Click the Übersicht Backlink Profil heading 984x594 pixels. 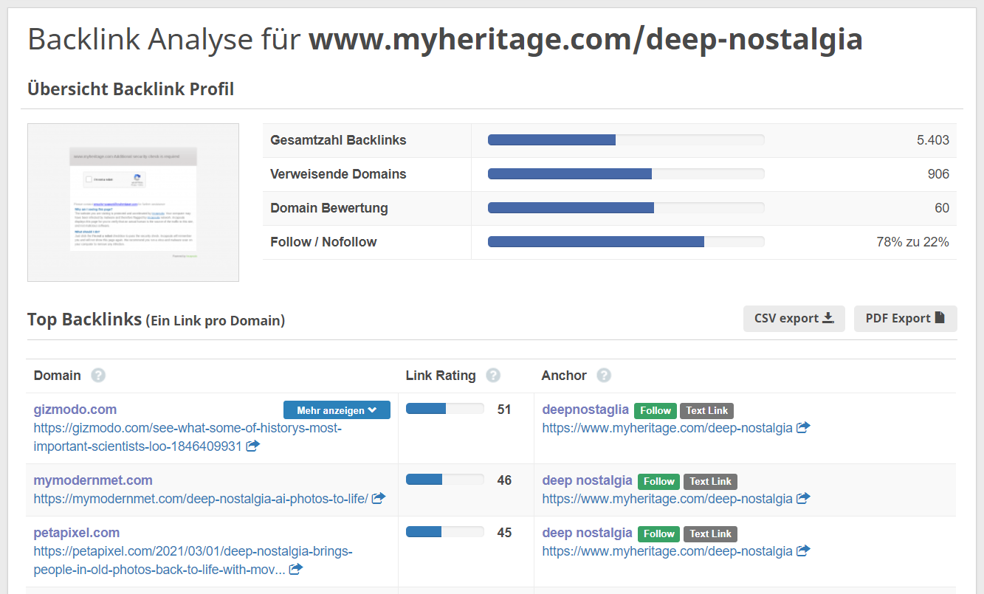(x=131, y=89)
